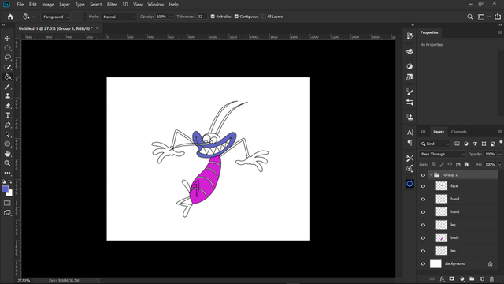Image resolution: width=504 pixels, height=284 pixels.
Task: Select the Lasso tool
Action: (7, 58)
